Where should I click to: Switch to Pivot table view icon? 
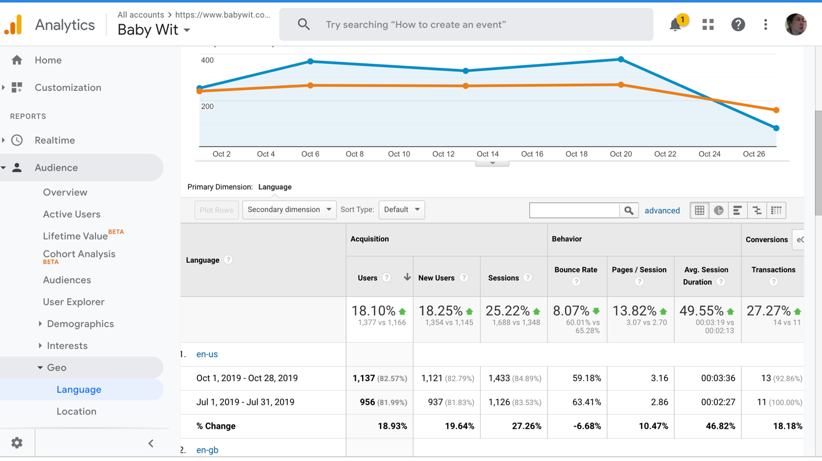[x=776, y=210]
